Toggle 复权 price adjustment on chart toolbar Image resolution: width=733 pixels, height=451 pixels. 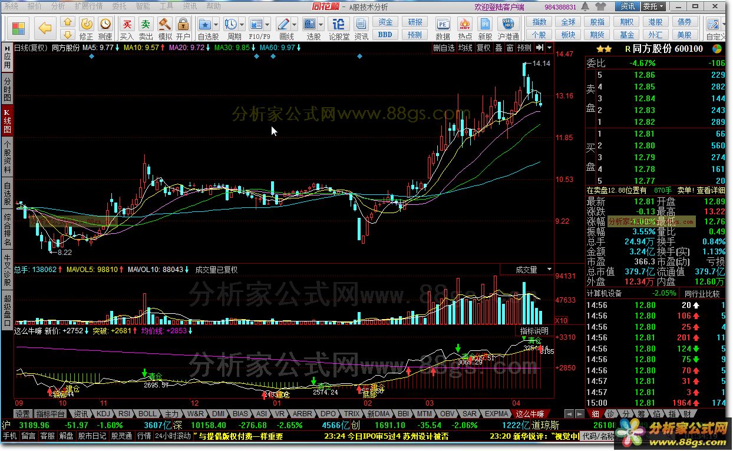(483, 48)
